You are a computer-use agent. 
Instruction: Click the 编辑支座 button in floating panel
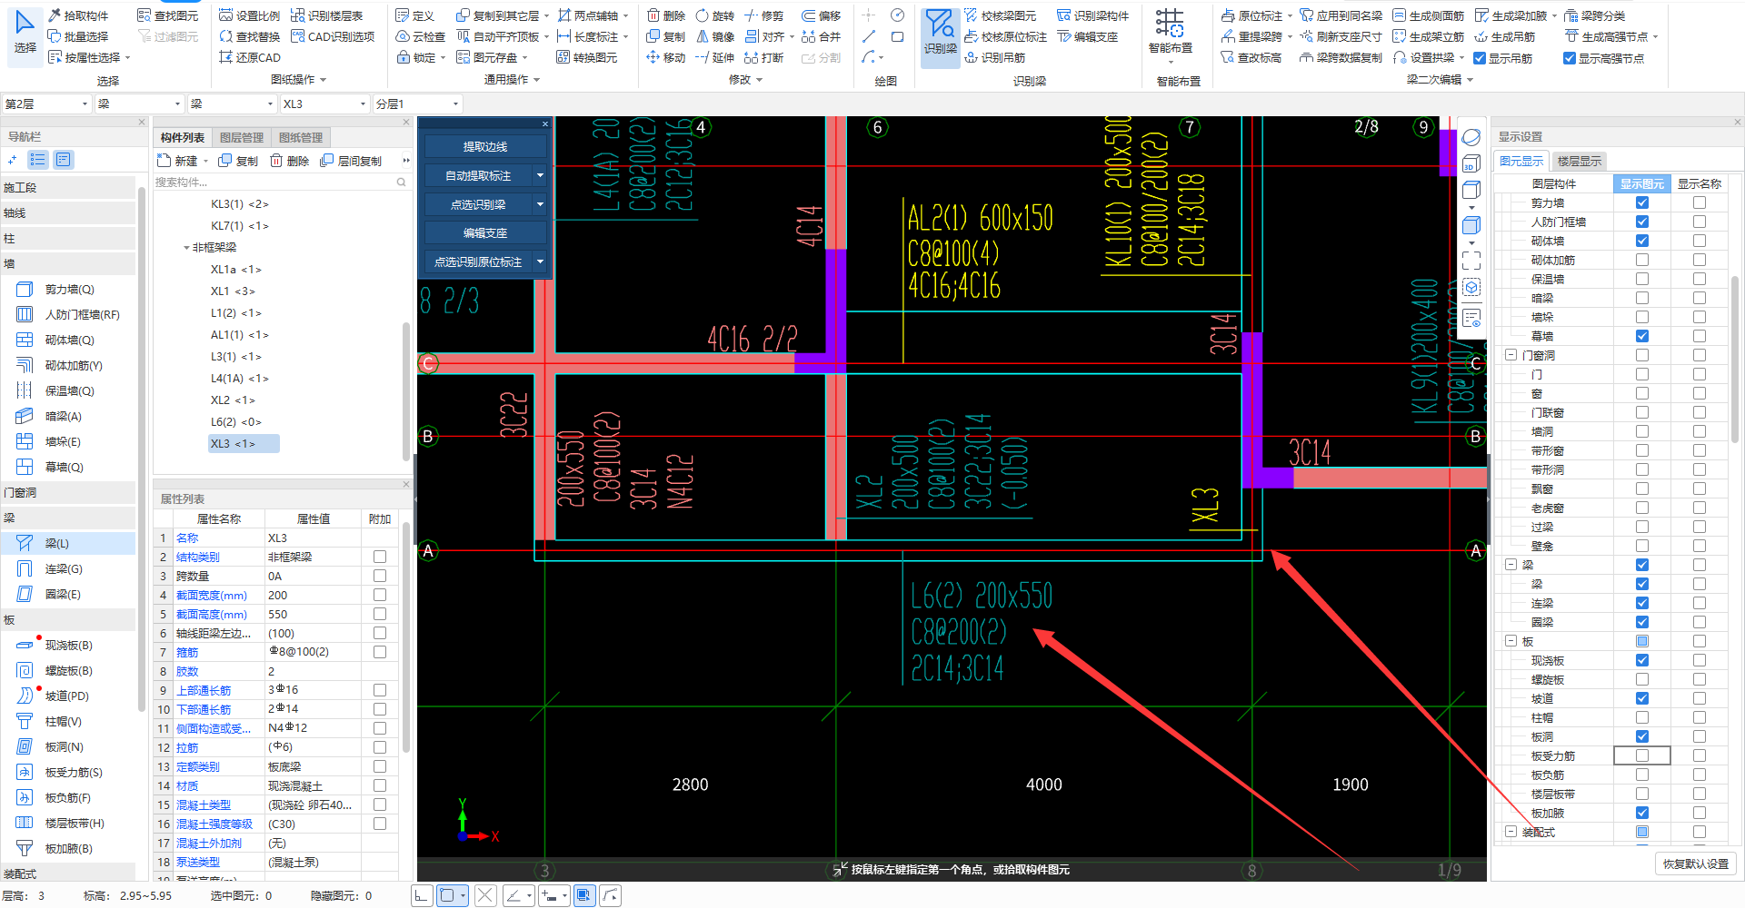(485, 232)
